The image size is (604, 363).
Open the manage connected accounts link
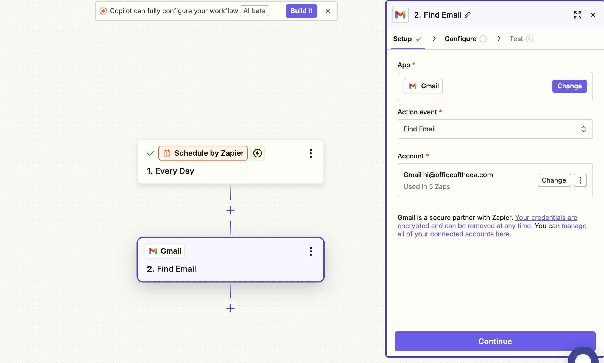click(454, 234)
